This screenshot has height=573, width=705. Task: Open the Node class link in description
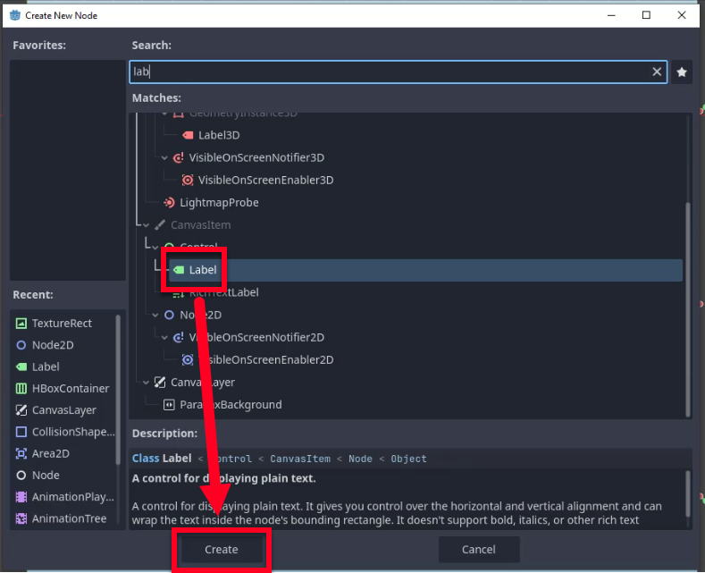pos(360,459)
